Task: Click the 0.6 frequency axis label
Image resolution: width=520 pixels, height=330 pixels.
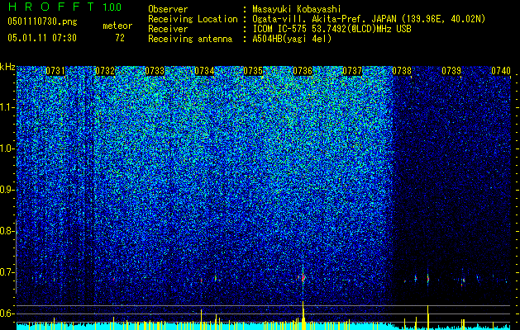Action: point(7,313)
